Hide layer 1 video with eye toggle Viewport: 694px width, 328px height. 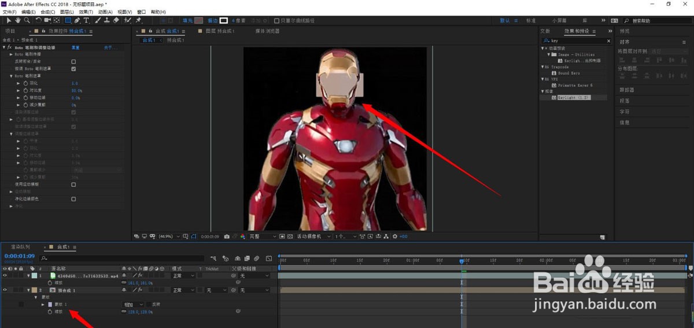coord(5,276)
